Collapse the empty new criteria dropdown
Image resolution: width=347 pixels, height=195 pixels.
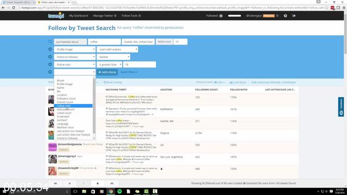(x=75, y=72)
